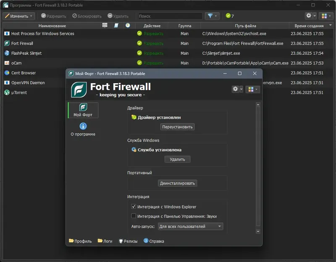Screen dimensions: 336x262
Task: Open column options arrow at header's right end
Action: (x=331, y=25)
